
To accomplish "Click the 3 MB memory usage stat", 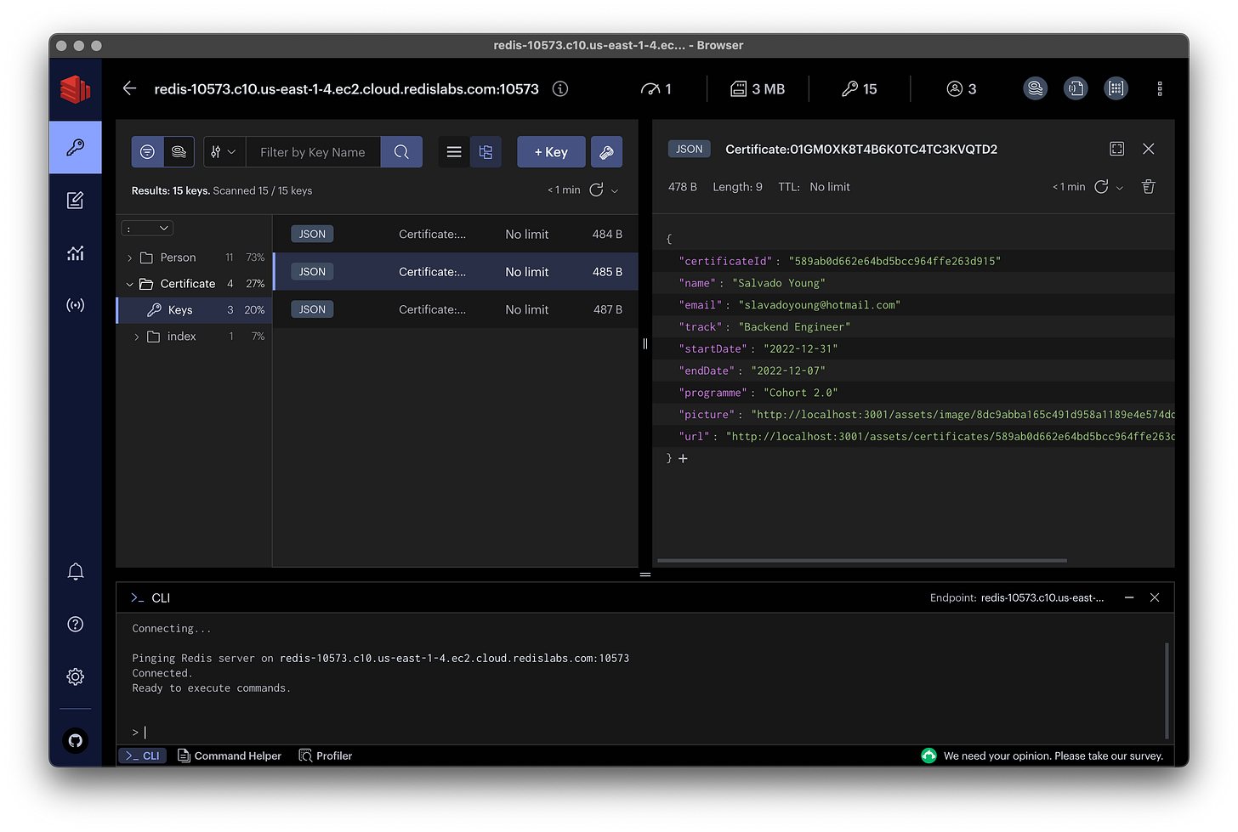I will [758, 88].
